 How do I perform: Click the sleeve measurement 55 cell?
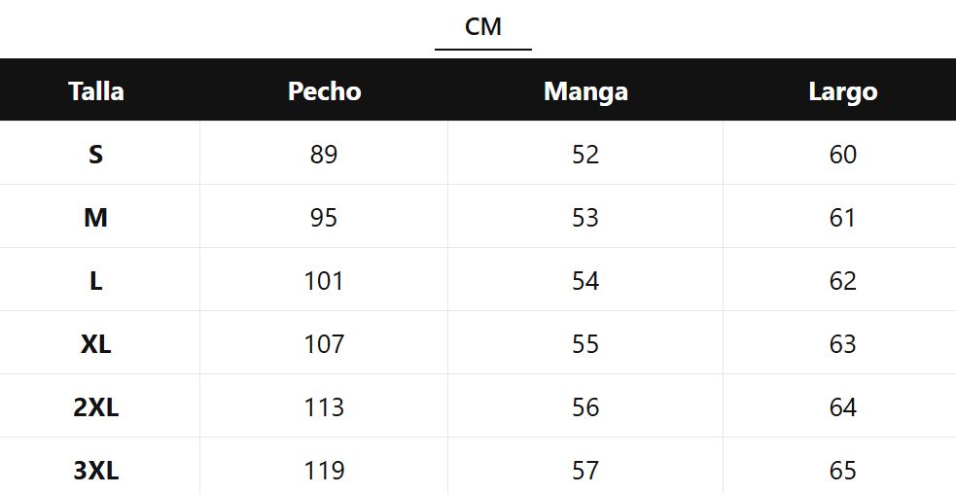(x=585, y=344)
